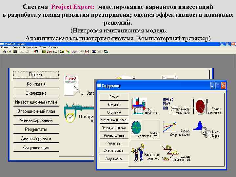This screenshot has height=177, width=236.
Task: Click the blue-framed box toolbar icon
Action: click(94, 52)
